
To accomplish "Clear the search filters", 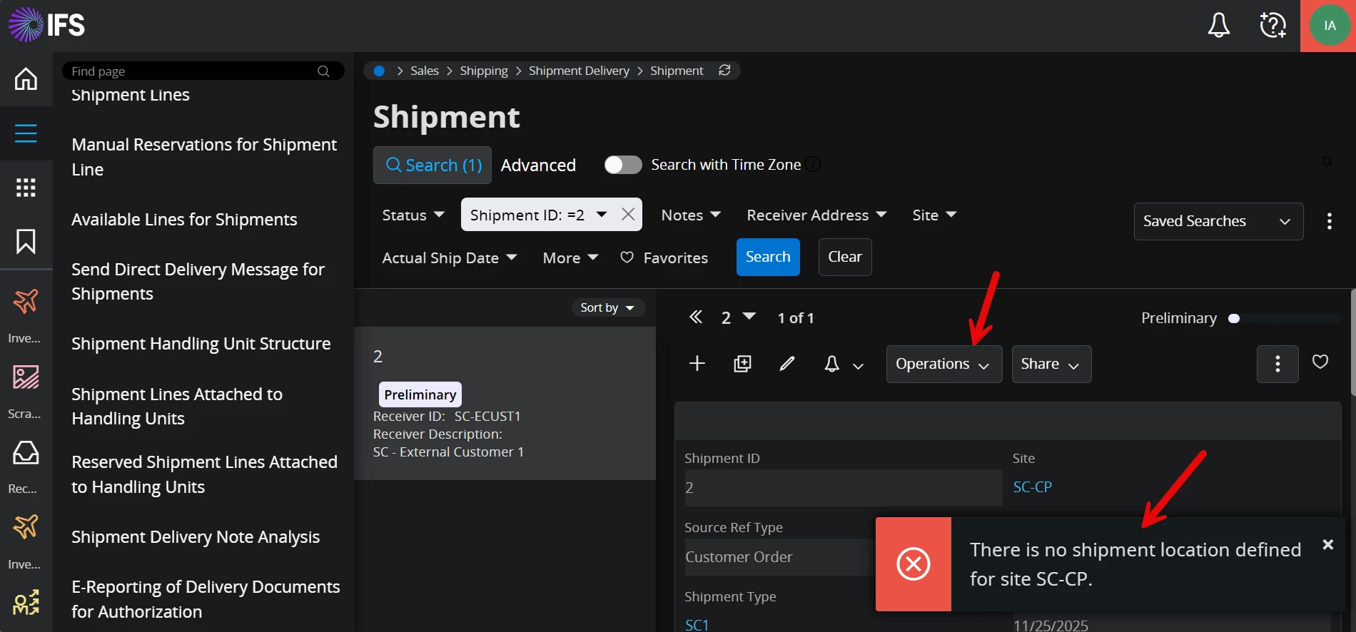I will 845,257.
